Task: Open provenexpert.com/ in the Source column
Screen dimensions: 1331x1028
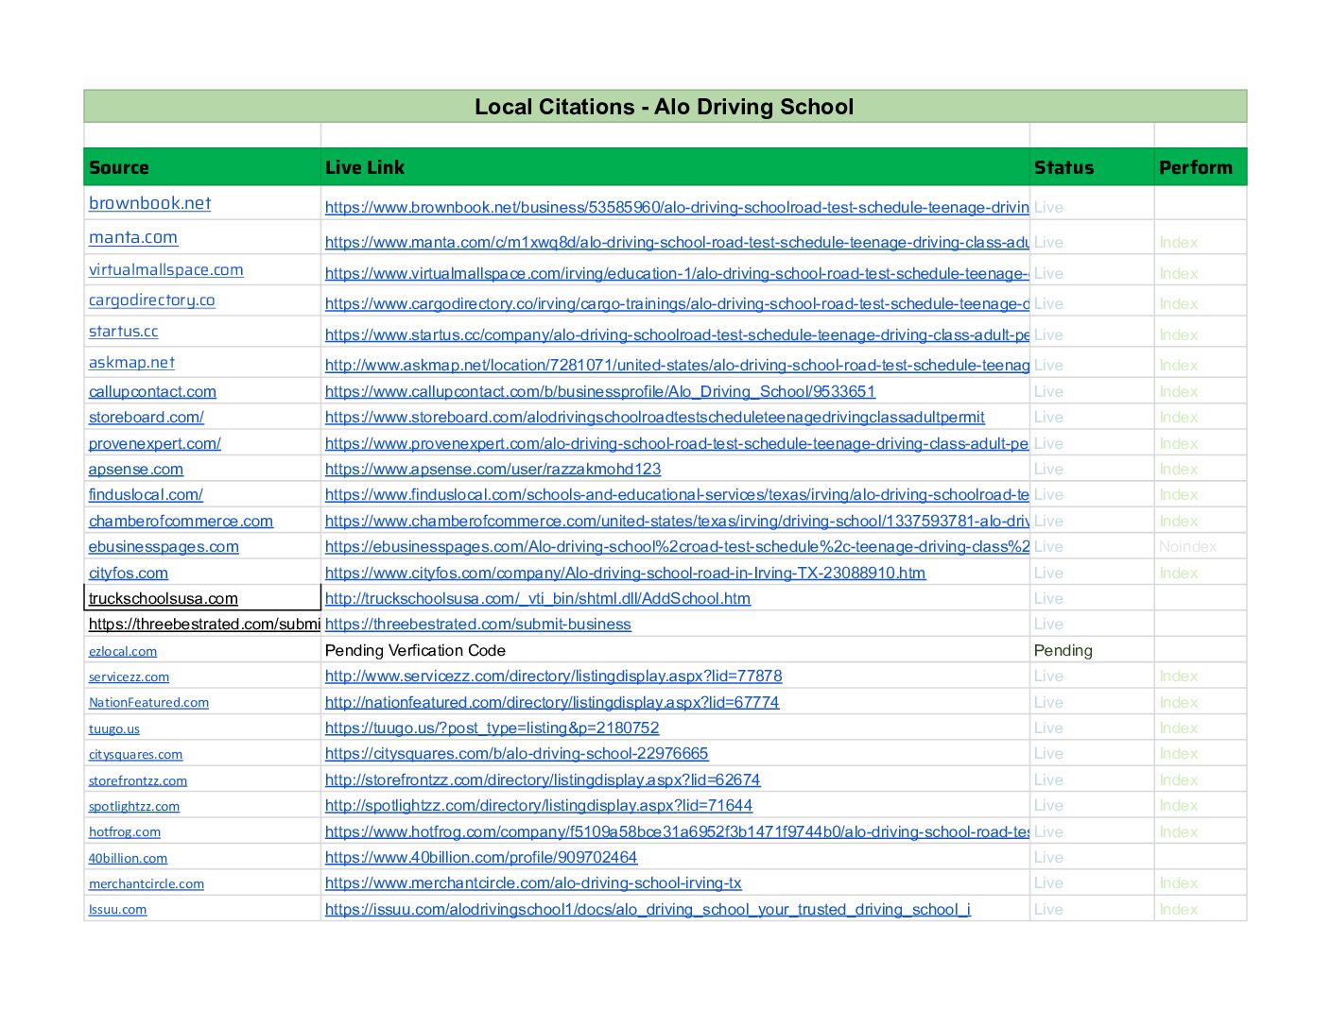Action: [155, 443]
